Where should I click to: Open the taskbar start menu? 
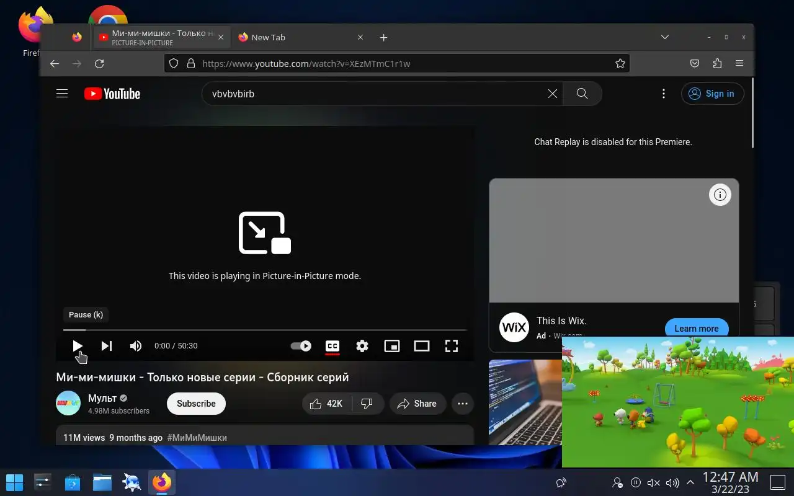click(14, 482)
